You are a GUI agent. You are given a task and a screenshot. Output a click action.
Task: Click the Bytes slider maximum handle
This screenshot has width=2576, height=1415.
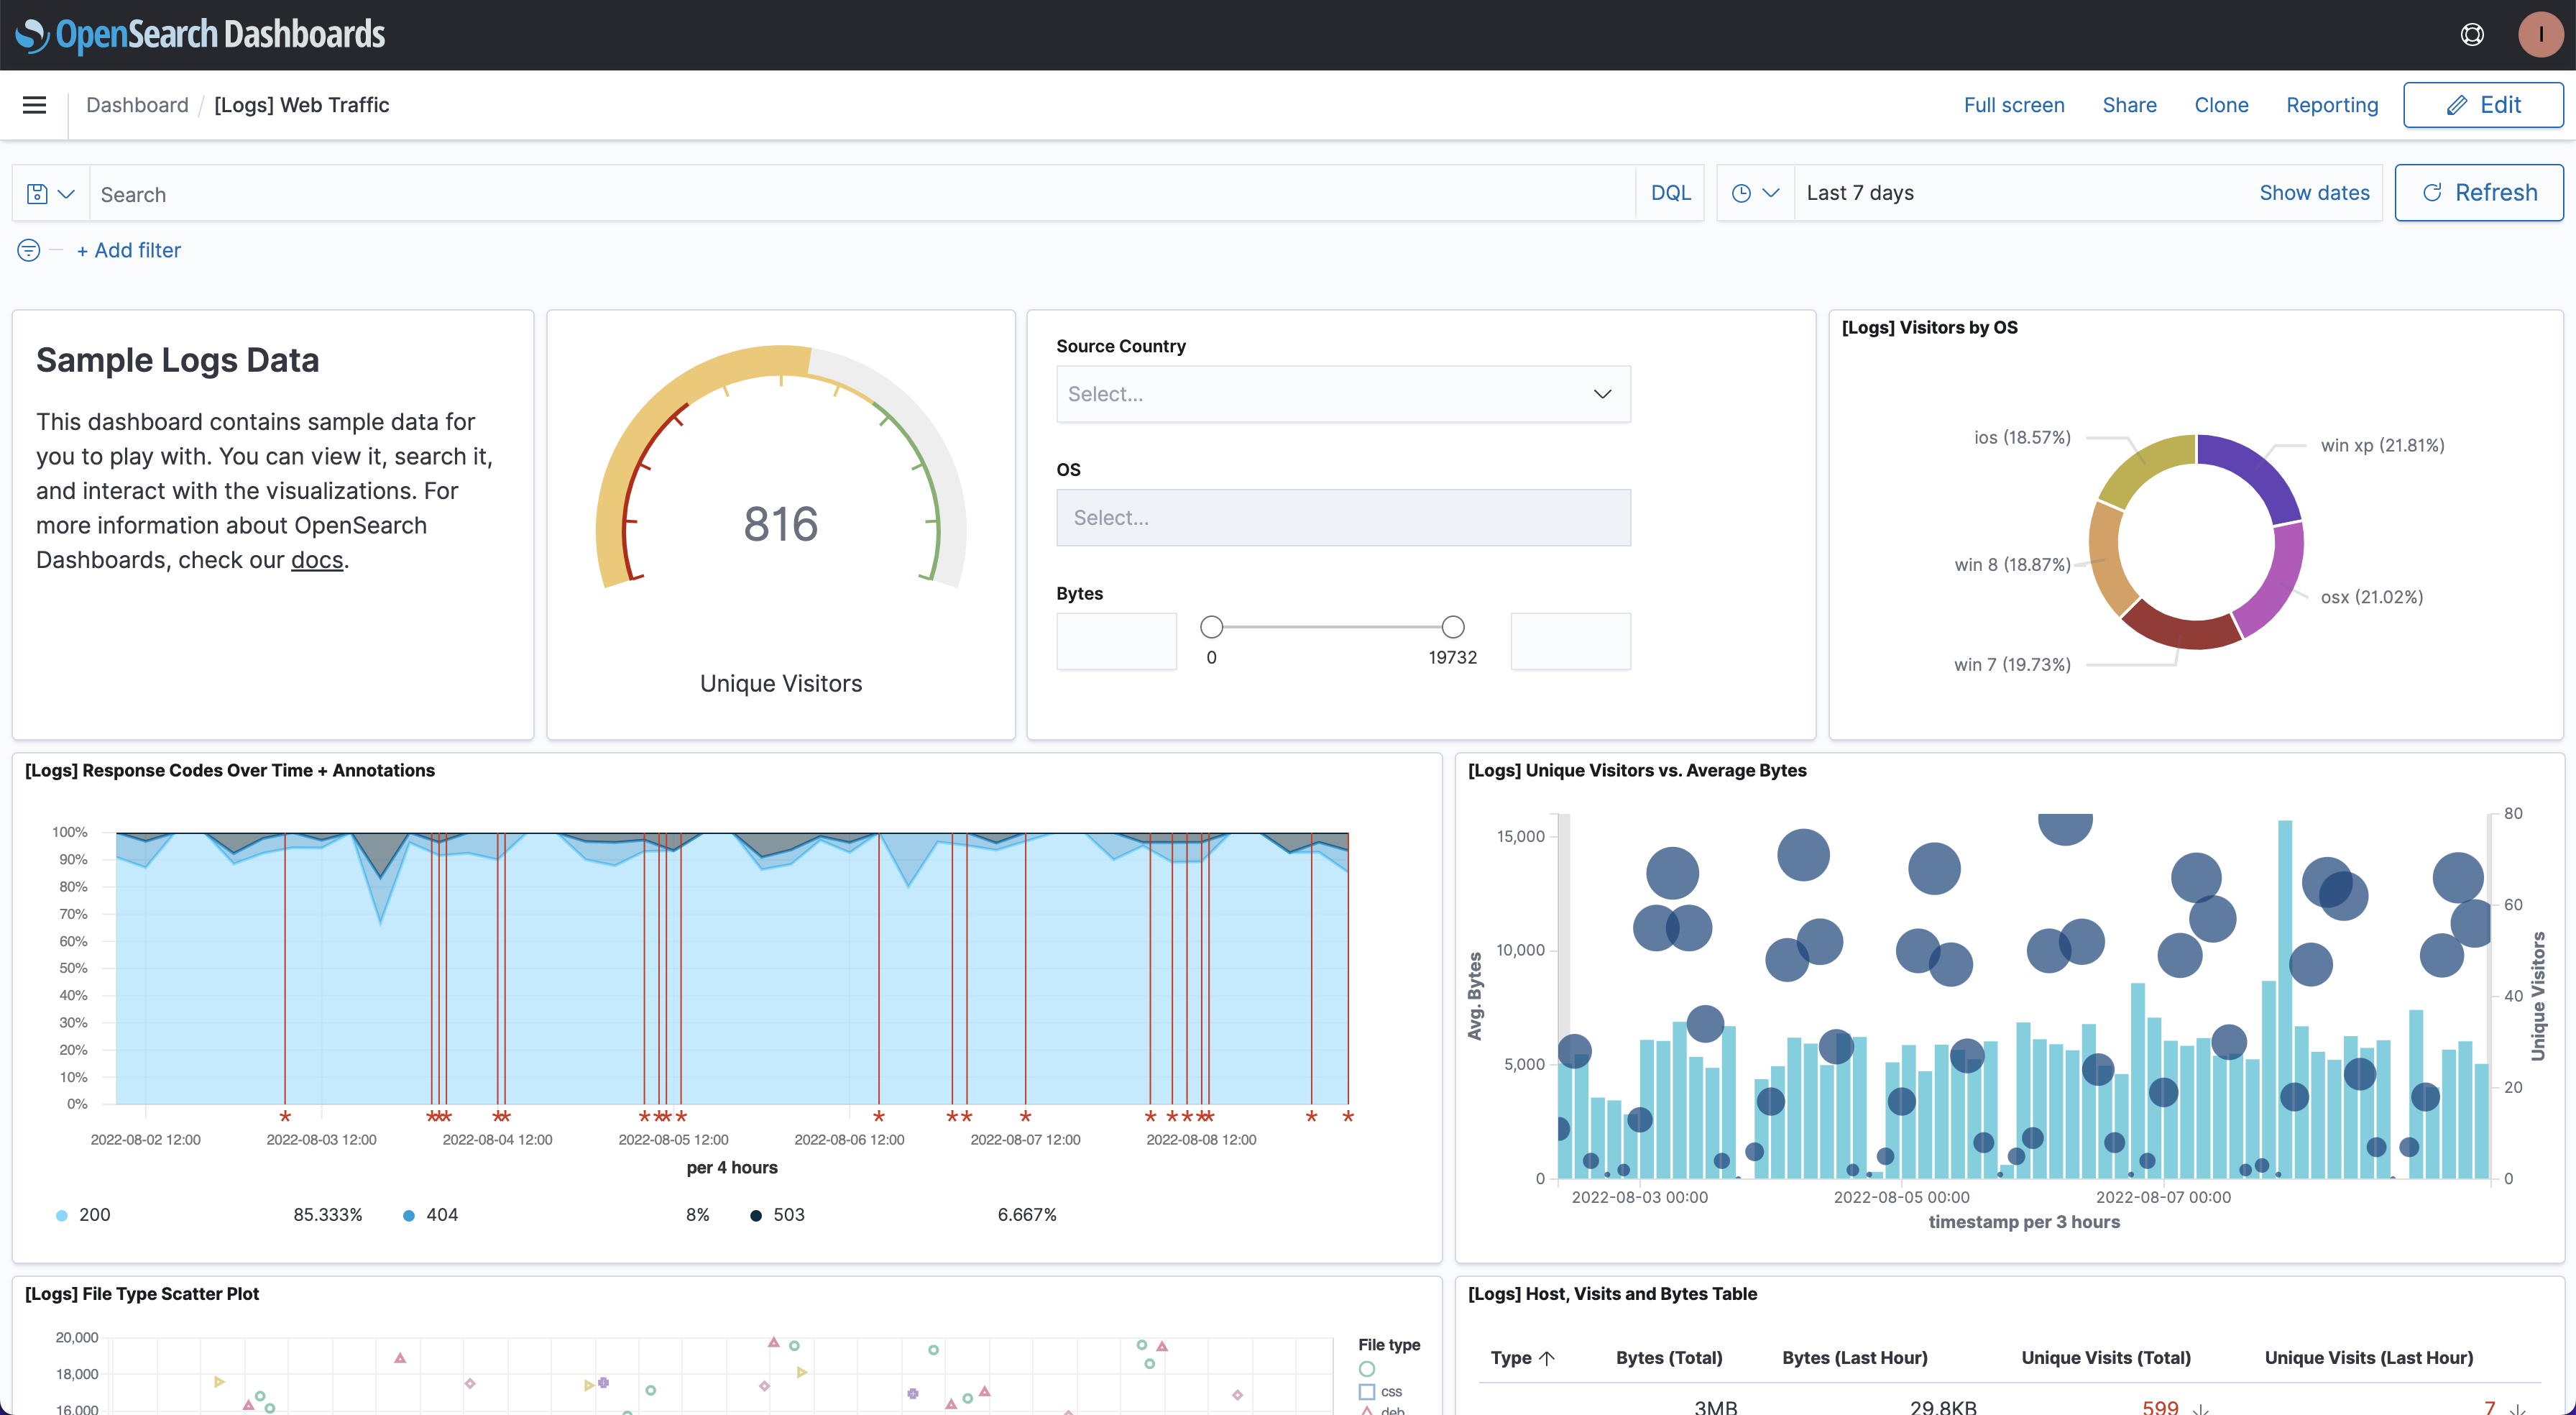click(x=1452, y=628)
